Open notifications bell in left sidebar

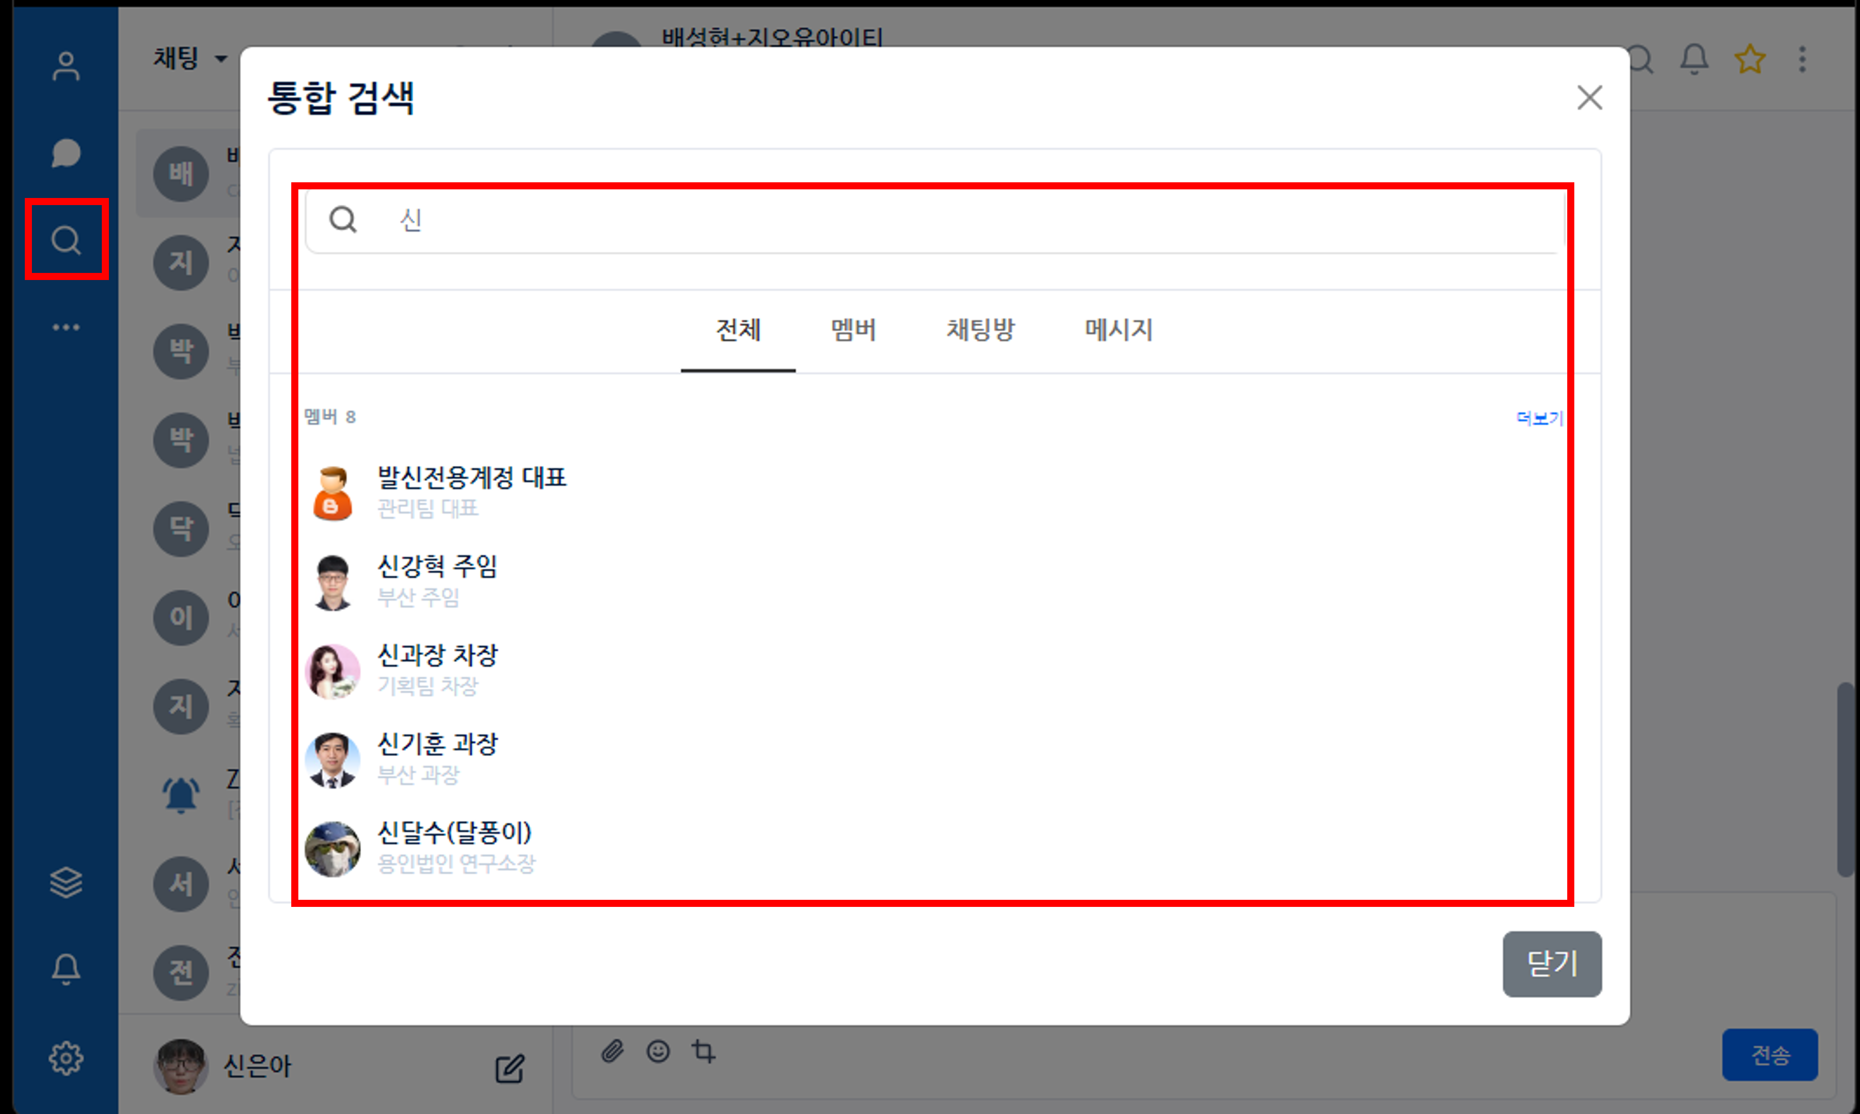[x=66, y=969]
